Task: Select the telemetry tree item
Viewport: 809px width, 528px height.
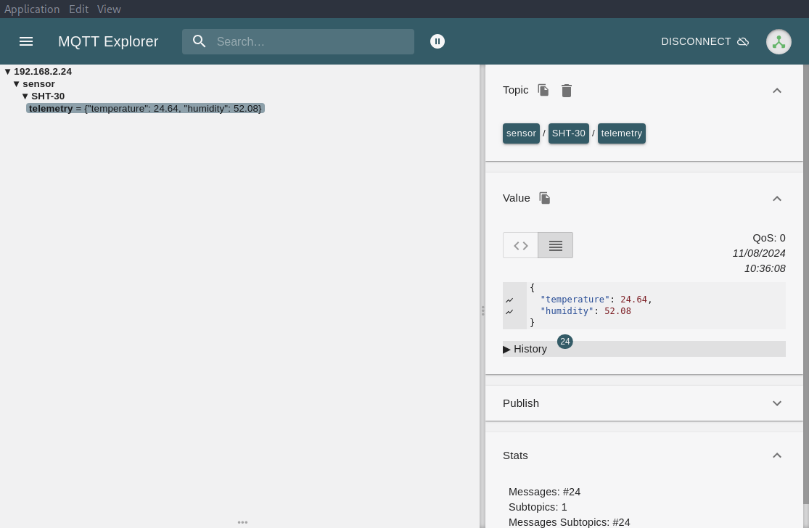Action: click(145, 108)
